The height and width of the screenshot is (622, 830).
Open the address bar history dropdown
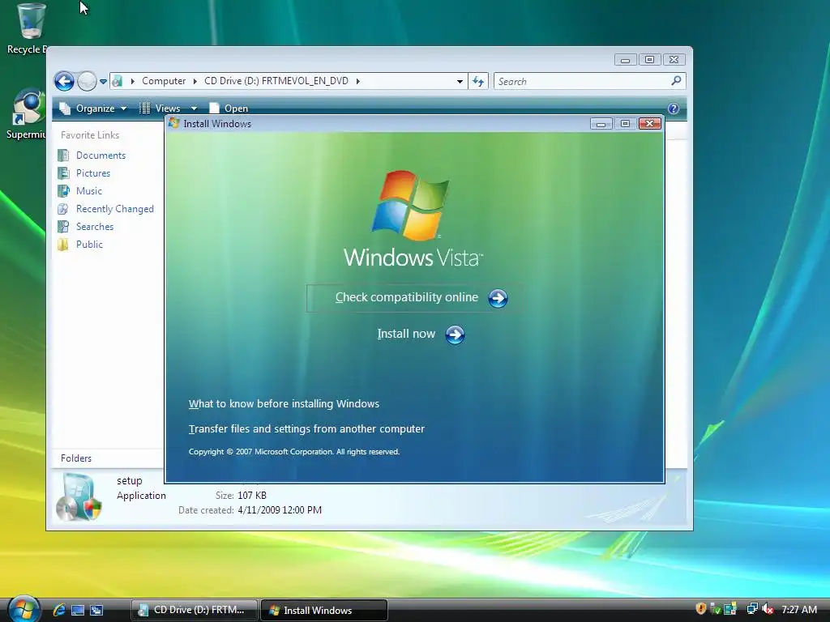pos(460,82)
